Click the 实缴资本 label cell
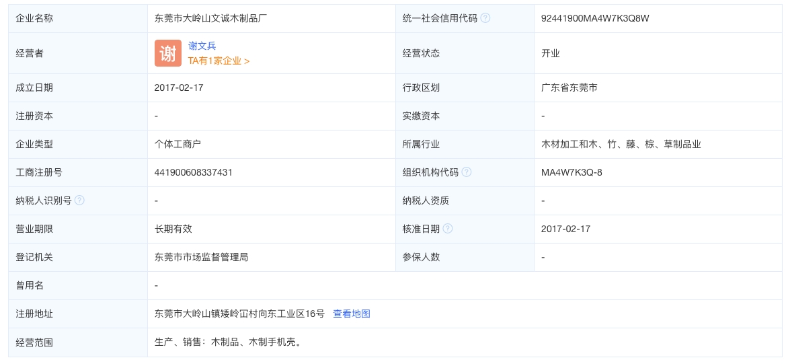The height and width of the screenshot is (364, 786). pos(465,116)
